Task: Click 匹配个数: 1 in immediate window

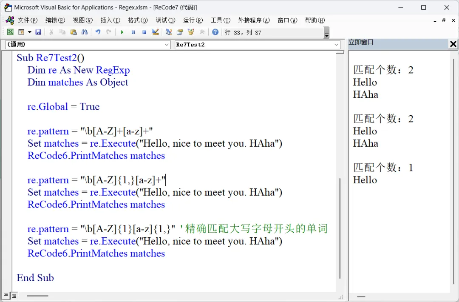Action: 383,168
